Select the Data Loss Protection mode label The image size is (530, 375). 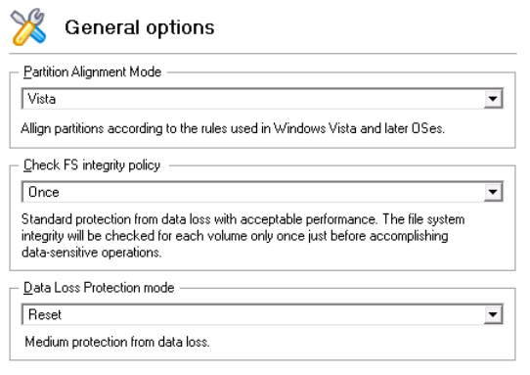(99, 288)
